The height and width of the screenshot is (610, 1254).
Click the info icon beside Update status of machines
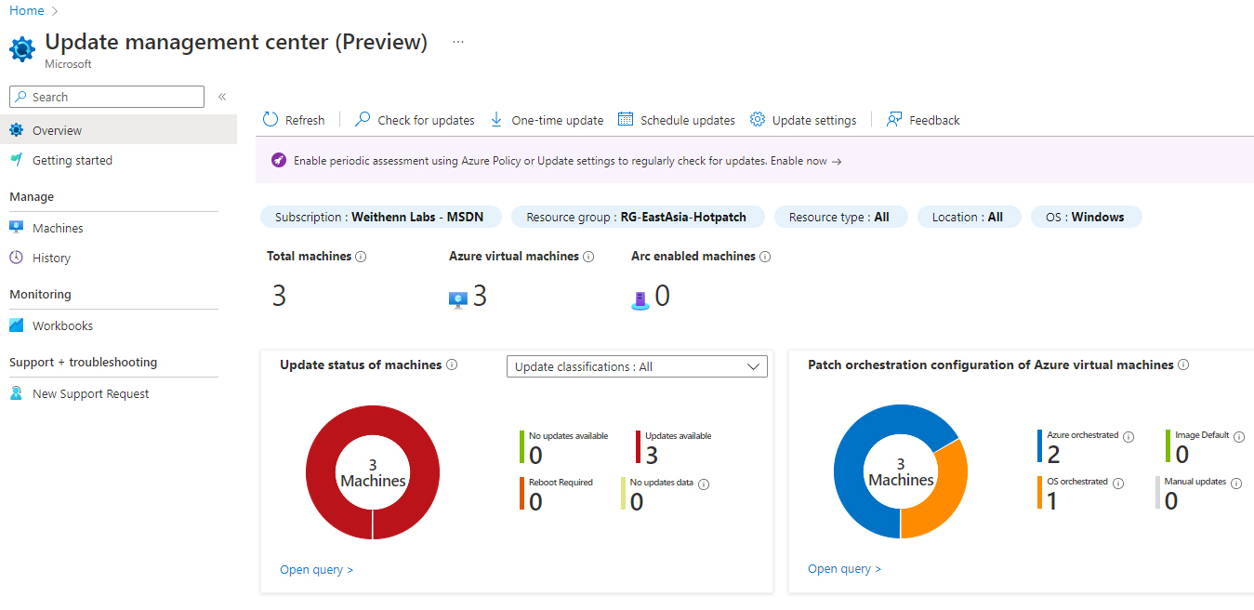coord(452,365)
